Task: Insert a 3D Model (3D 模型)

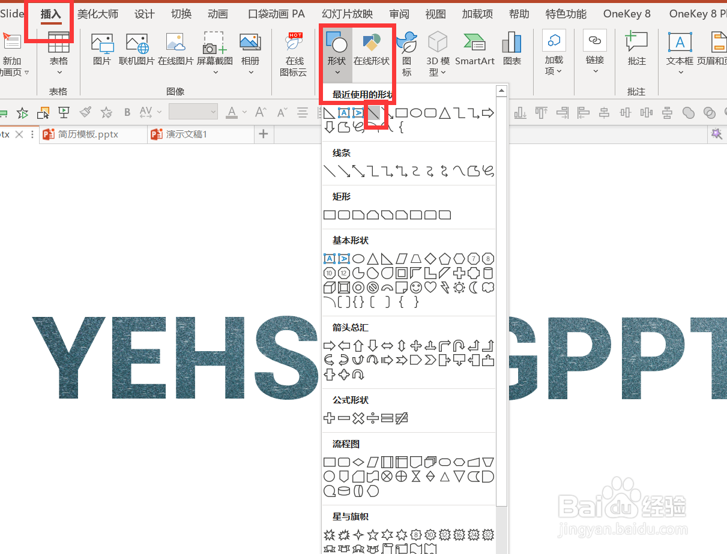Action: [438, 54]
